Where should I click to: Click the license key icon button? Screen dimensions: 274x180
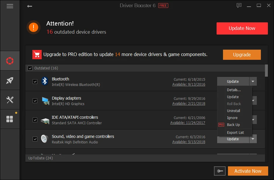point(220,171)
